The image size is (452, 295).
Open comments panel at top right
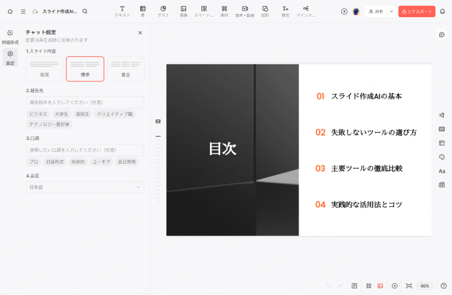(x=441, y=34)
